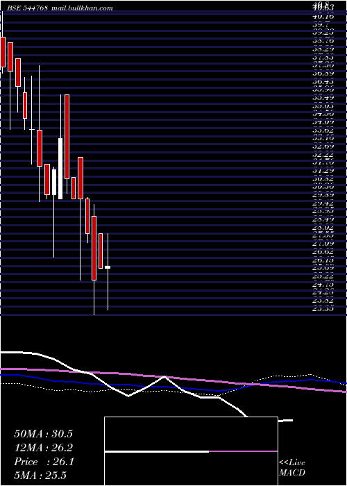Screen dimensions: 347x486
Task: Select the Price : 26.1 reading
Action: 44,462
